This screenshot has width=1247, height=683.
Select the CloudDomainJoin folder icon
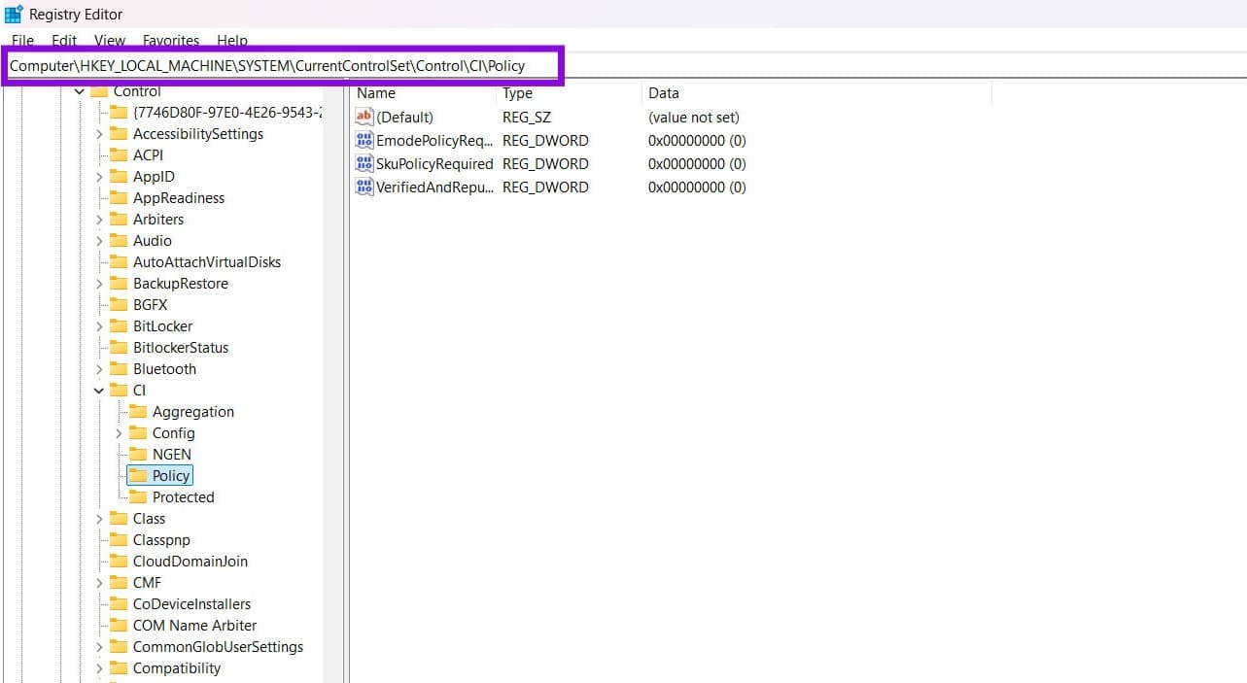pos(119,562)
